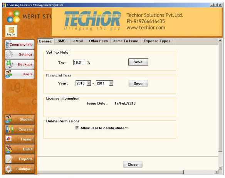
Task: Open the Reports module
Action: [20, 159]
